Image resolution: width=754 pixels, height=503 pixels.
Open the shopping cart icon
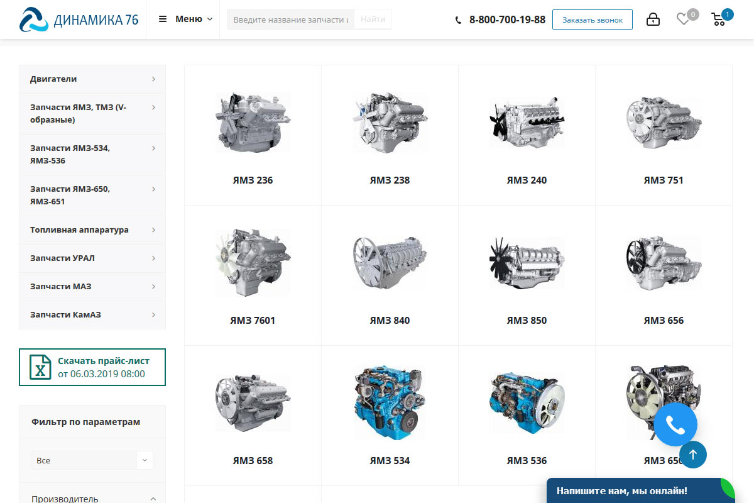coord(718,19)
